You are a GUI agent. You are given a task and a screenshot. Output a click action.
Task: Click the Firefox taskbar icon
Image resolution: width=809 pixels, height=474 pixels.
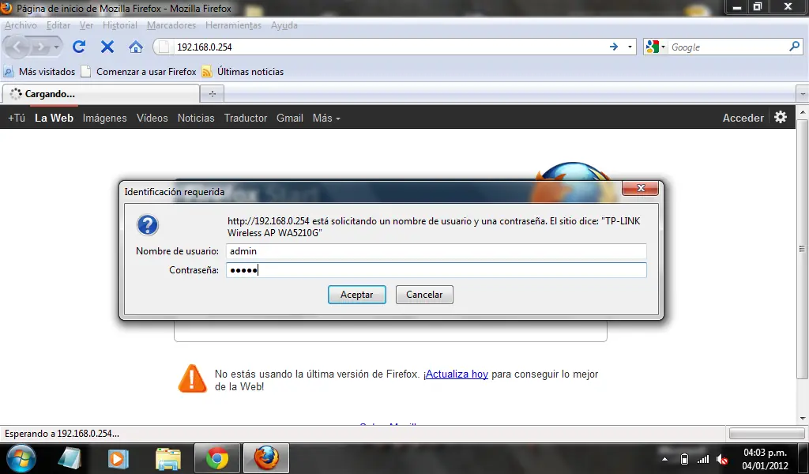tap(266, 458)
